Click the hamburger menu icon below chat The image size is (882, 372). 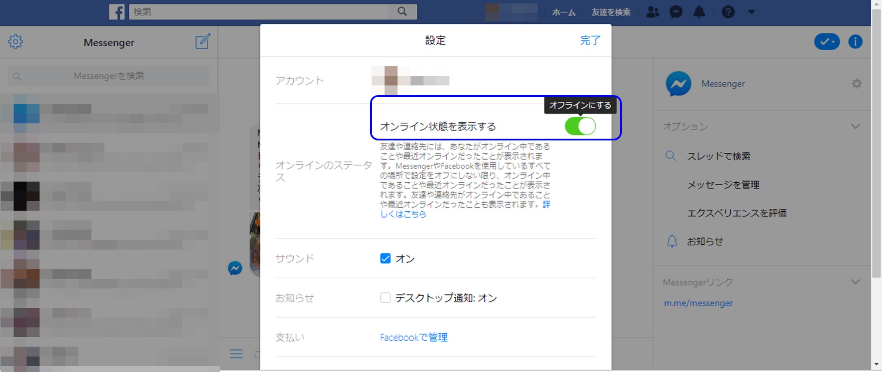pyautogui.click(x=236, y=354)
